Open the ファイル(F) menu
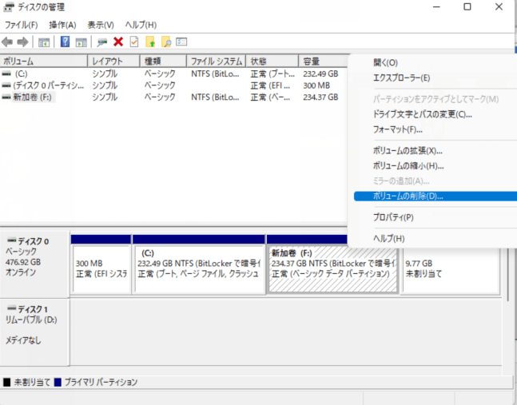This screenshot has height=405, width=517. pyautogui.click(x=21, y=25)
